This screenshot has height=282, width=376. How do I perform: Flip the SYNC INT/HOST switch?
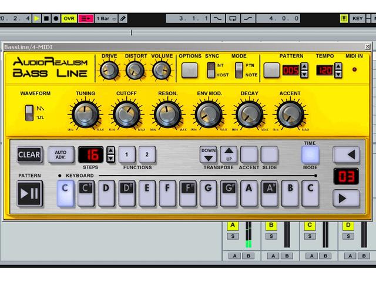[x=211, y=70]
